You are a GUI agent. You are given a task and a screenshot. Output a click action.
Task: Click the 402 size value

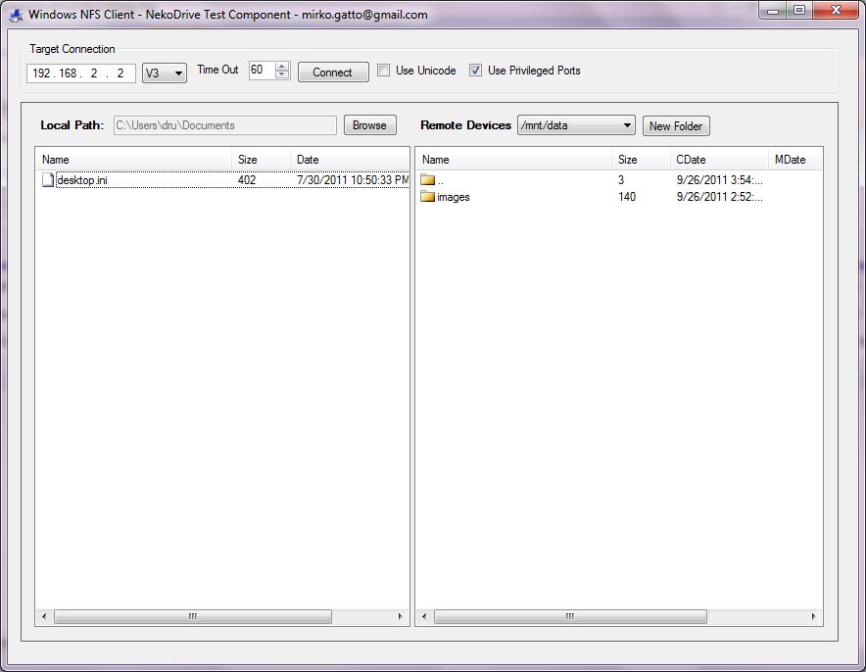click(247, 179)
